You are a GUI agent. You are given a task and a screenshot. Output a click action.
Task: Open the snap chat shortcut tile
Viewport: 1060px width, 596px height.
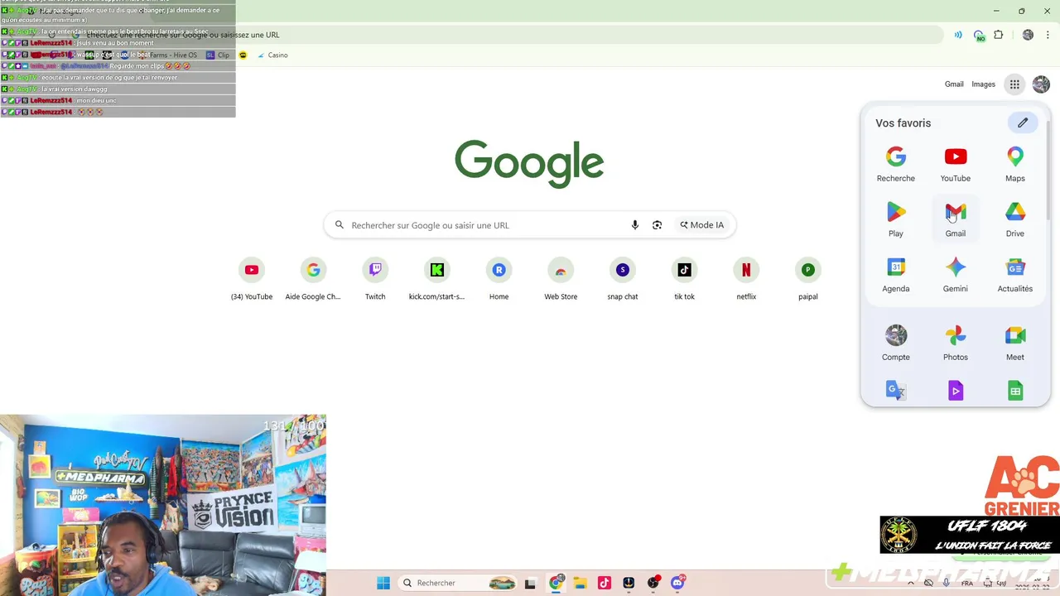[623, 279]
